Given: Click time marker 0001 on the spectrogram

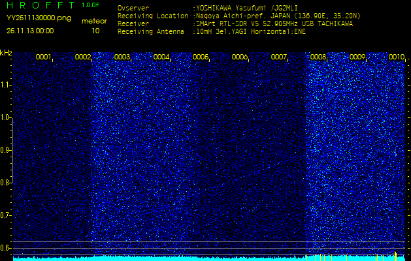Looking at the screenshot, I should (x=43, y=57).
